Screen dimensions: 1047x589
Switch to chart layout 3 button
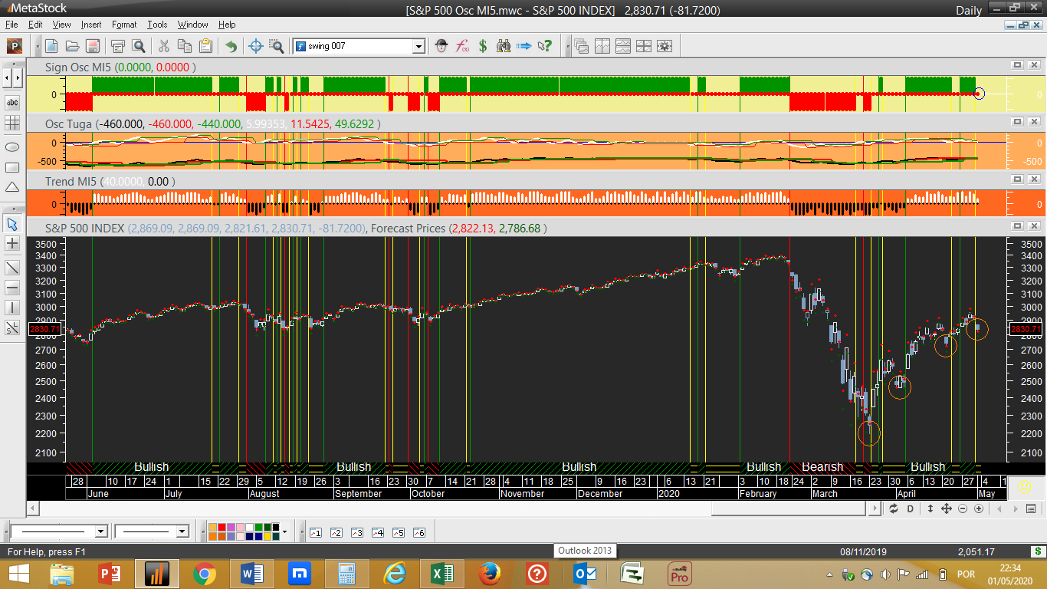point(356,532)
